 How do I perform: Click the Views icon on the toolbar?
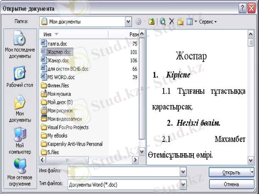189,22
